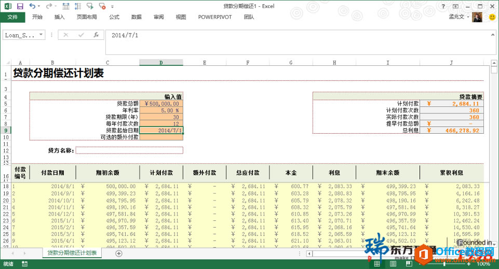Screen dimensions: 499x269
Task: Click the Help question mark icon
Action: [x=443, y=6]
